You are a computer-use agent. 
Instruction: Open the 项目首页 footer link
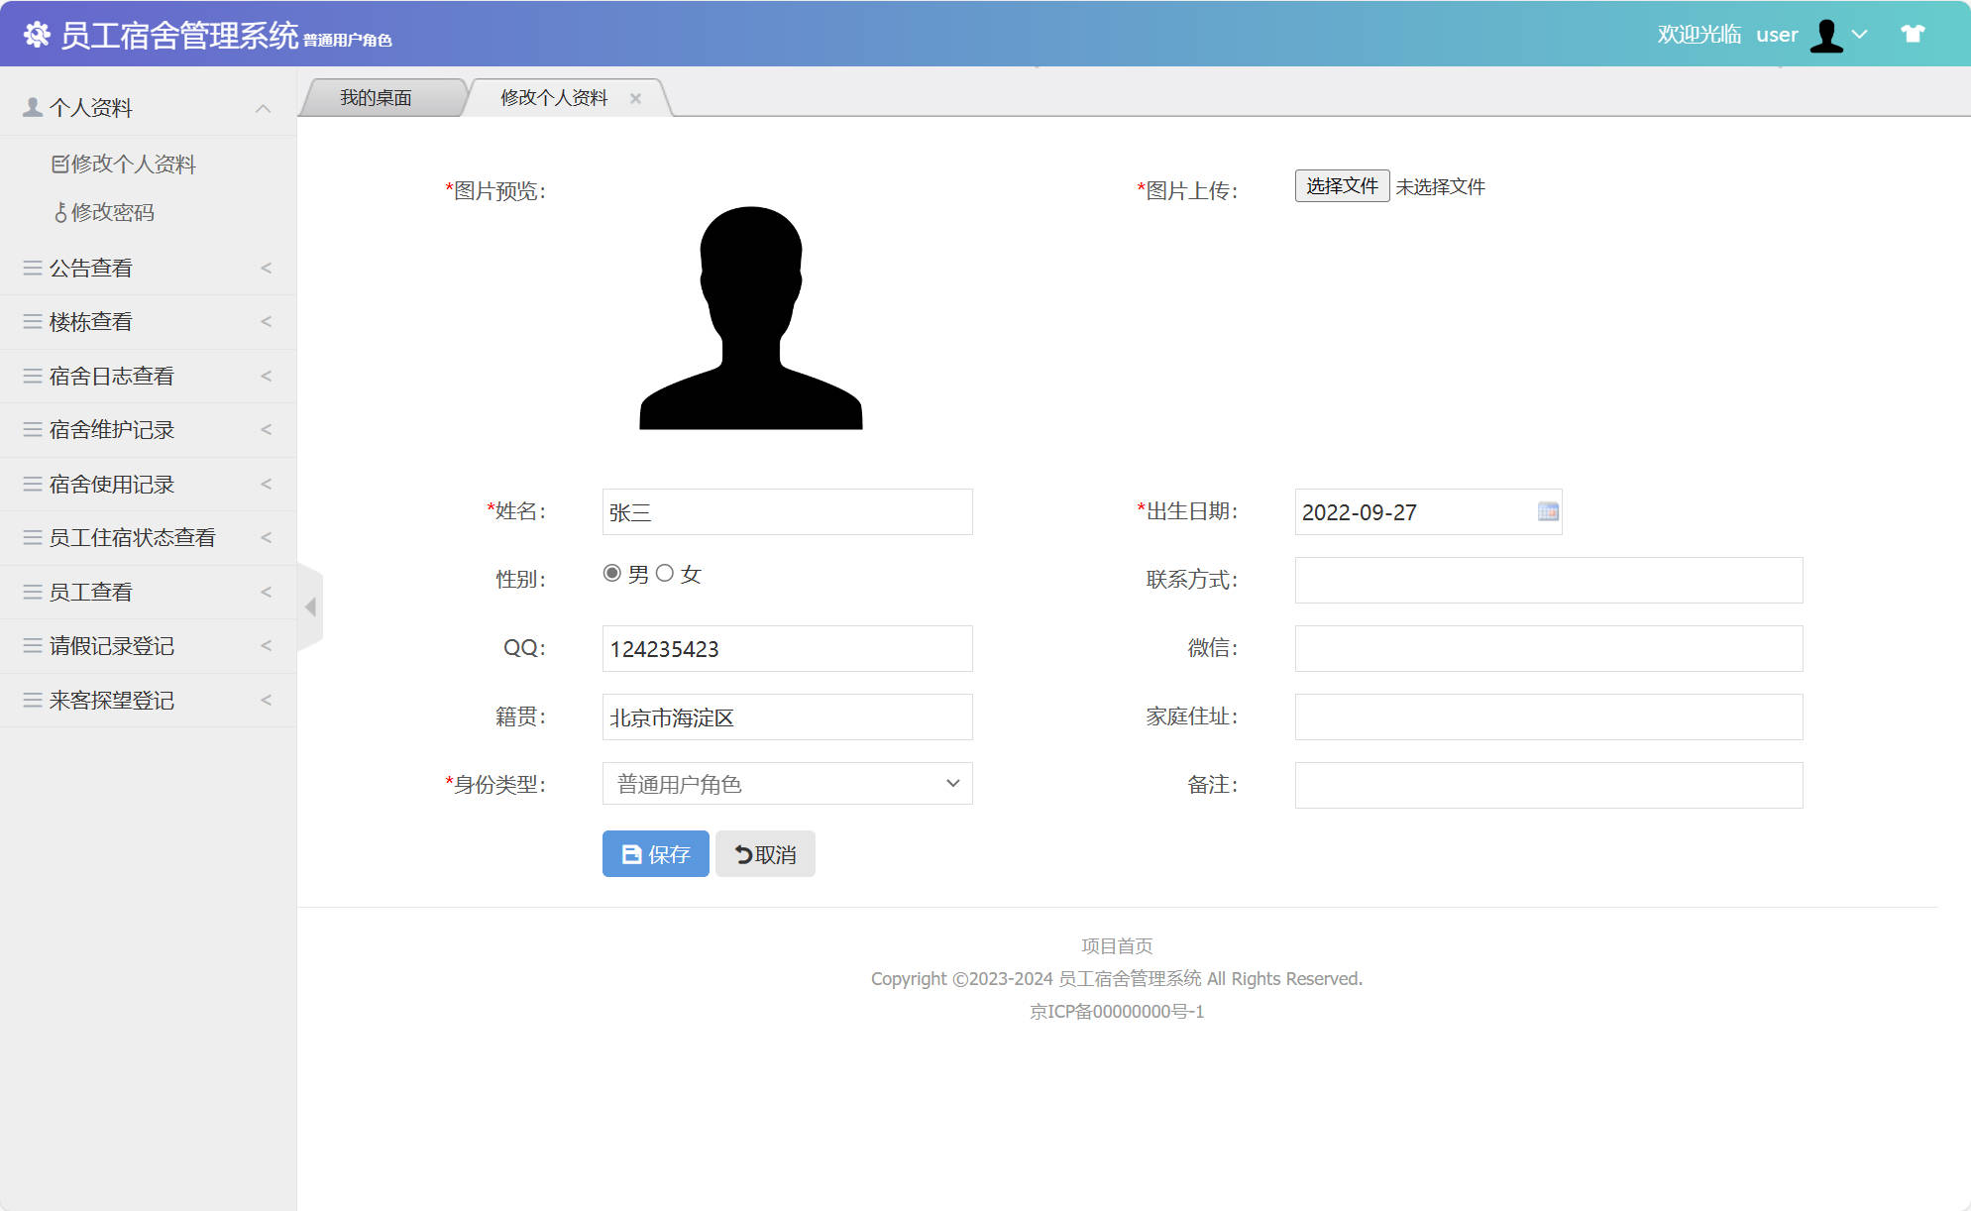pos(1117,945)
